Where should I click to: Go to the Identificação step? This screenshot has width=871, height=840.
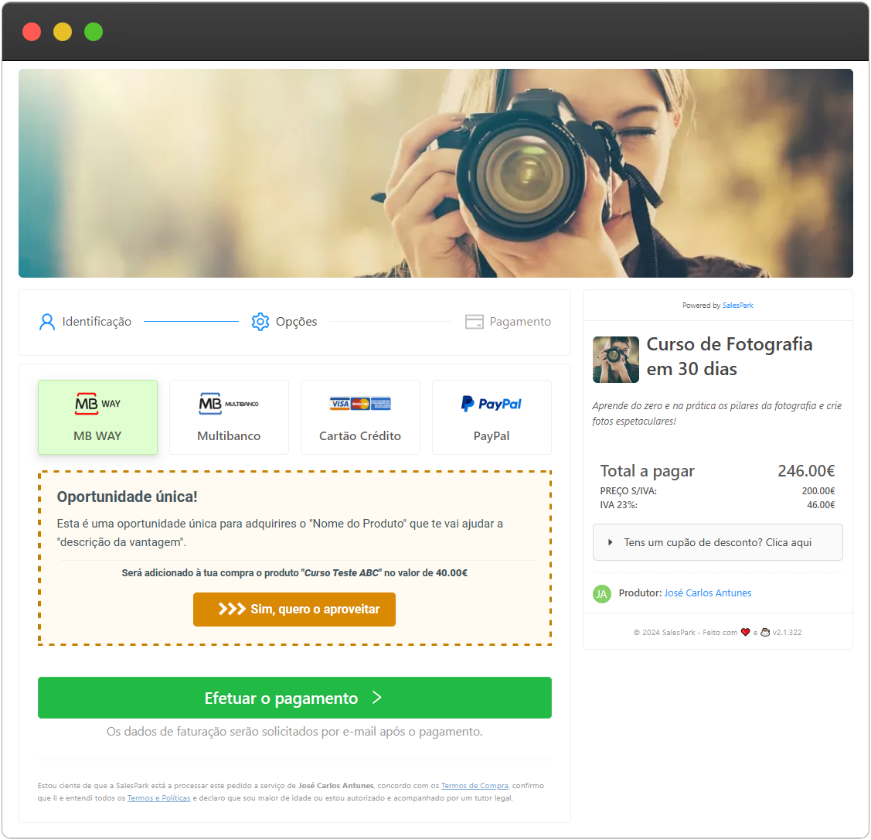coord(97,322)
